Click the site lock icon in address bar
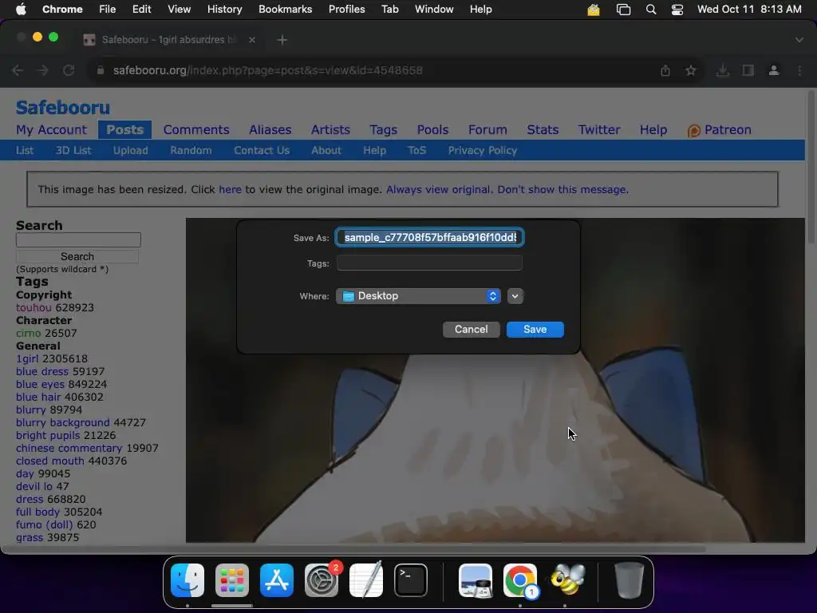 [x=101, y=70]
